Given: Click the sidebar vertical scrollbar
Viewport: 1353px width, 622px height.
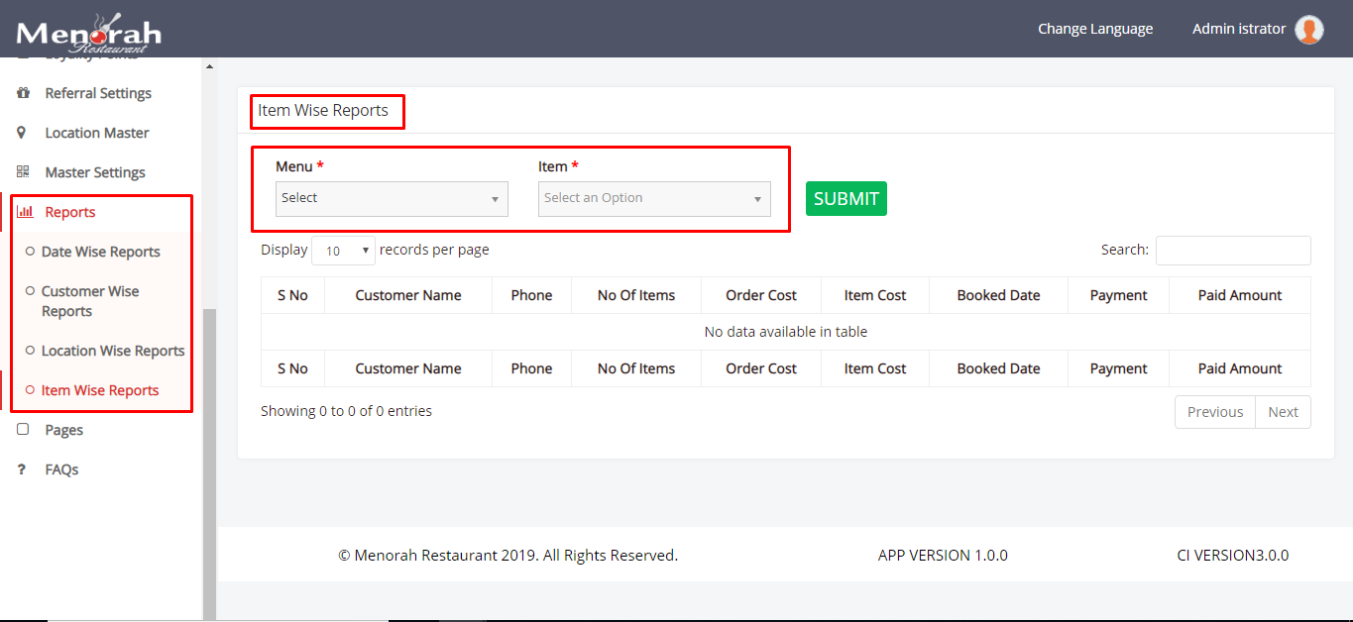Looking at the screenshot, I should [x=209, y=456].
